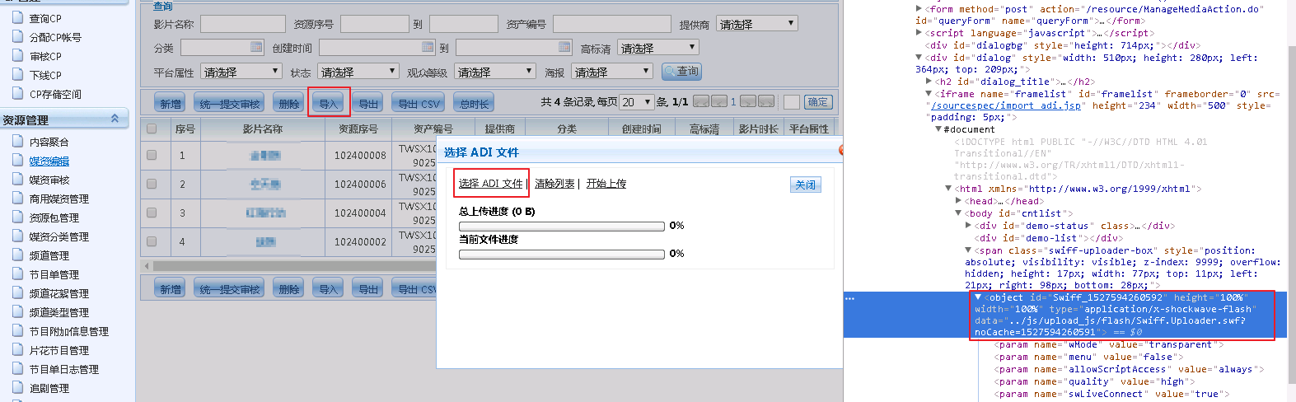
Task: Open 内容聚合 page
Action: pos(49,142)
